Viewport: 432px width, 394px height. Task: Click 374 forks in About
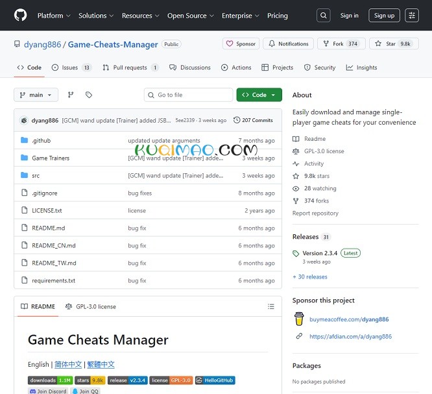317,201
